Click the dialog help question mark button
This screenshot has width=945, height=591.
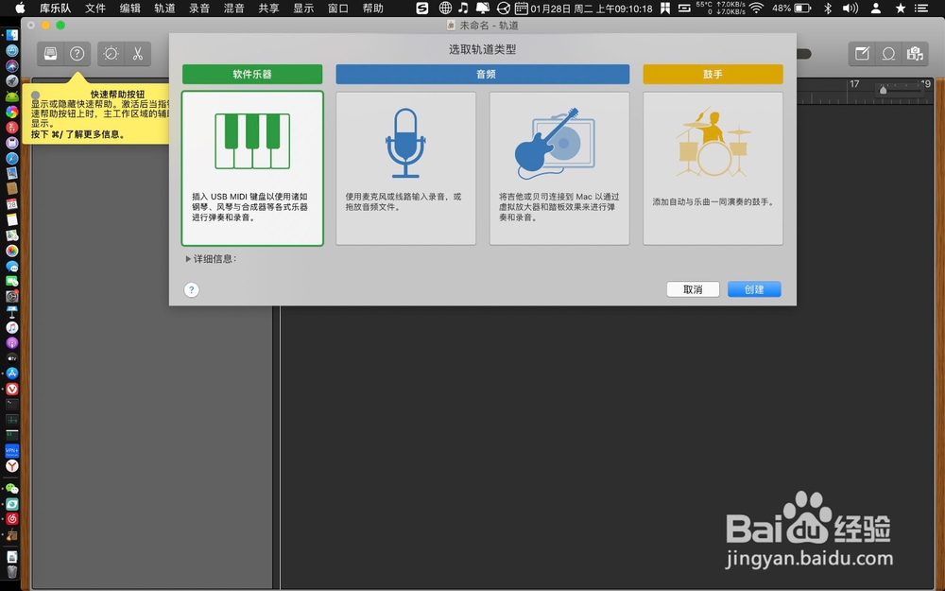click(x=192, y=289)
